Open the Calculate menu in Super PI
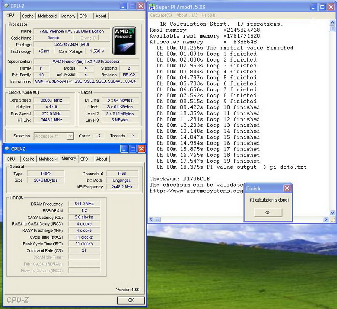Image resolution: width=337 pixels, height=309 pixels. 161,15
